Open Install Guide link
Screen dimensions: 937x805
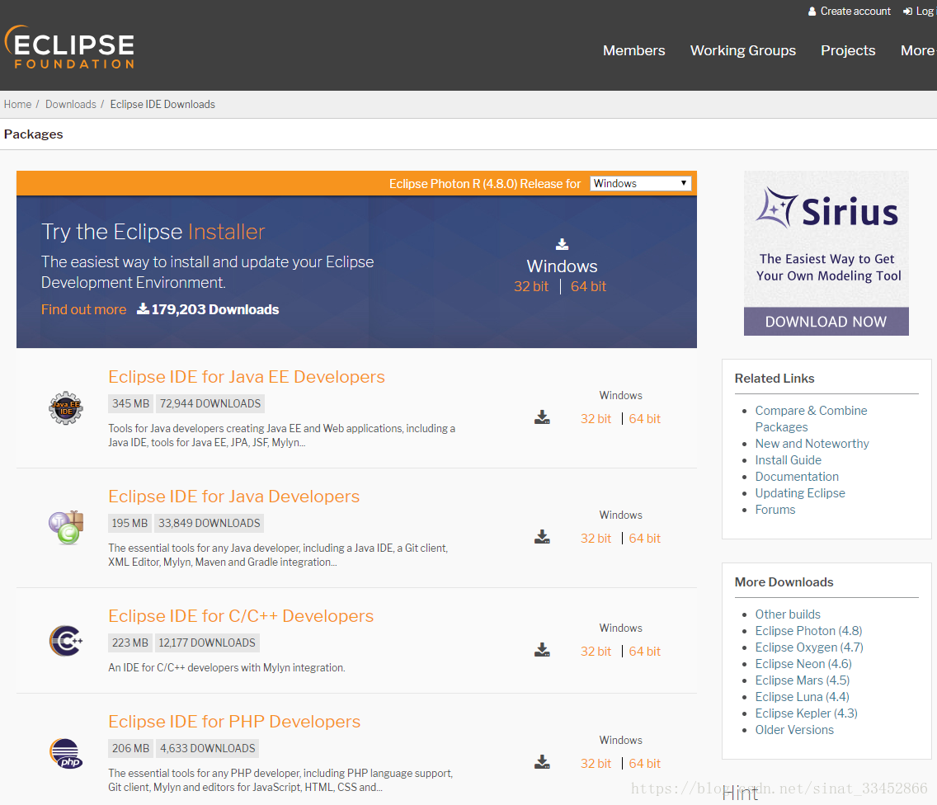point(788,460)
